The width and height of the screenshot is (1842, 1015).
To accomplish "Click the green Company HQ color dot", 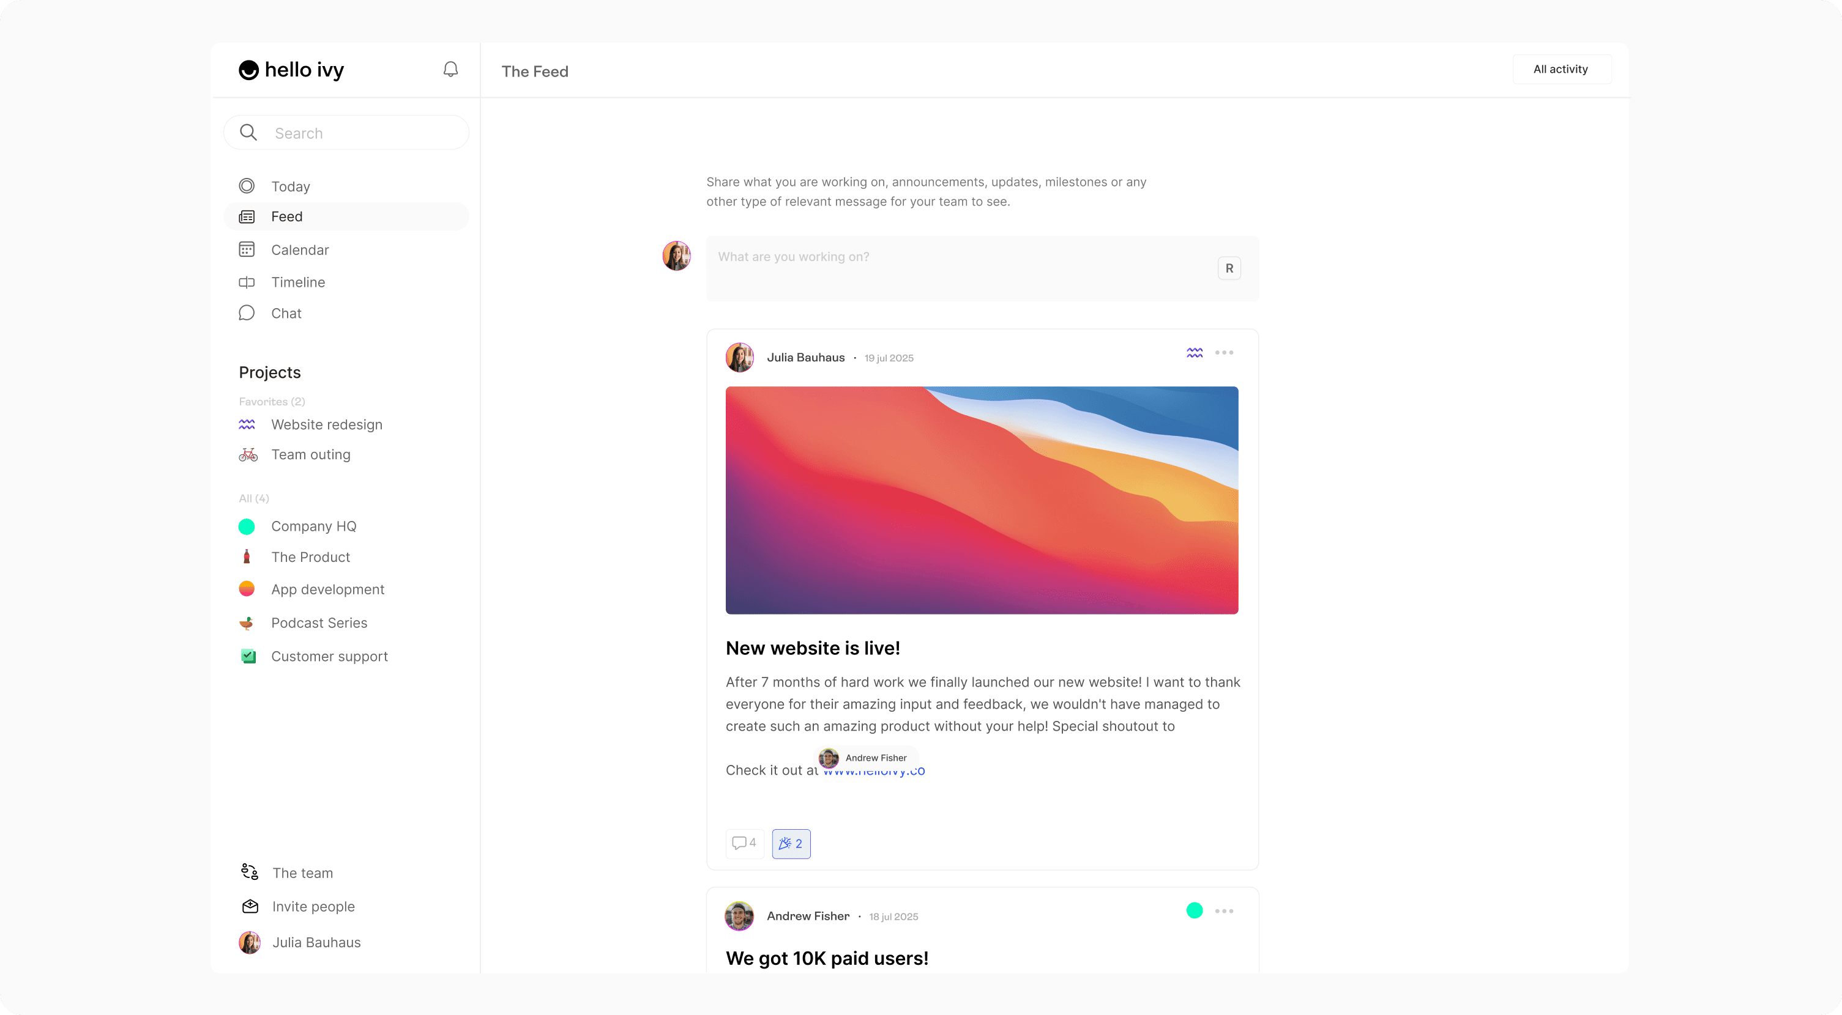I will (x=247, y=526).
